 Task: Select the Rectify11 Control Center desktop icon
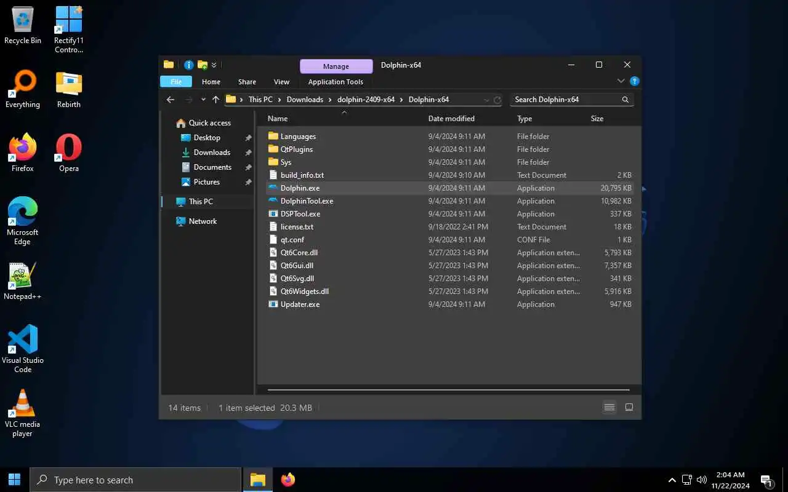[69, 29]
